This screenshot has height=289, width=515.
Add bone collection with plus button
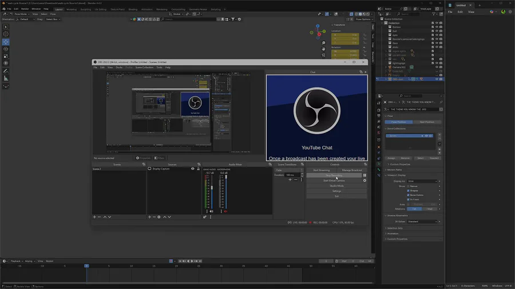pos(439,135)
